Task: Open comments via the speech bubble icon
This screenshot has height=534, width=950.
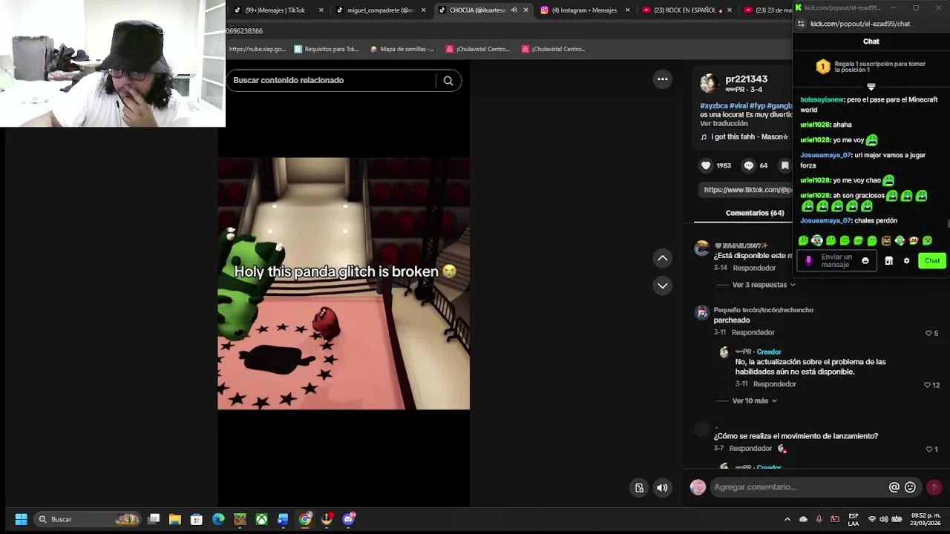Action: [x=749, y=165]
